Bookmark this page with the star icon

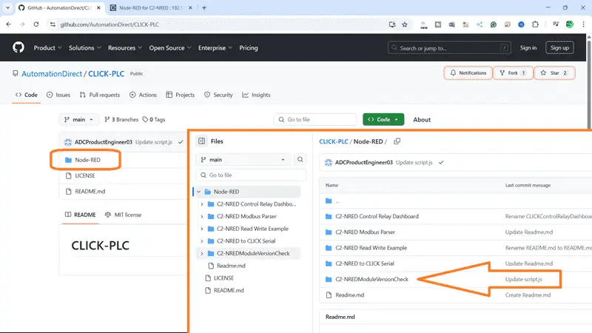tap(405, 24)
